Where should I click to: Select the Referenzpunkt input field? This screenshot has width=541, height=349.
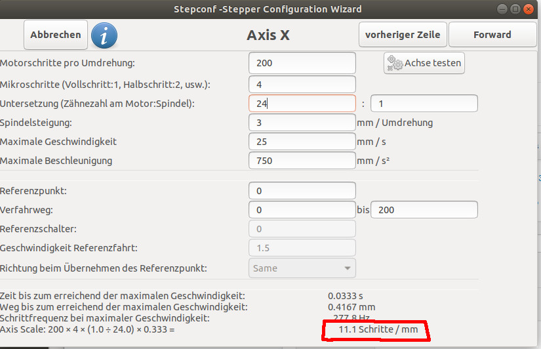tap(302, 191)
